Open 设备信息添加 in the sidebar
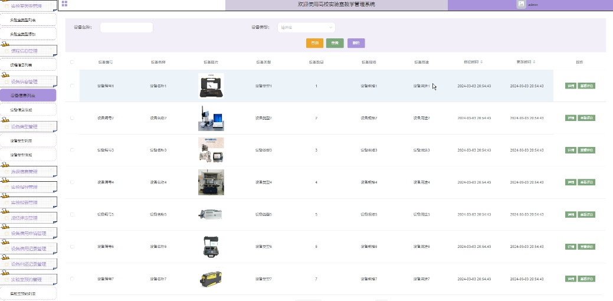The width and height of the screenshot is (613, 301). click(28, 110)
